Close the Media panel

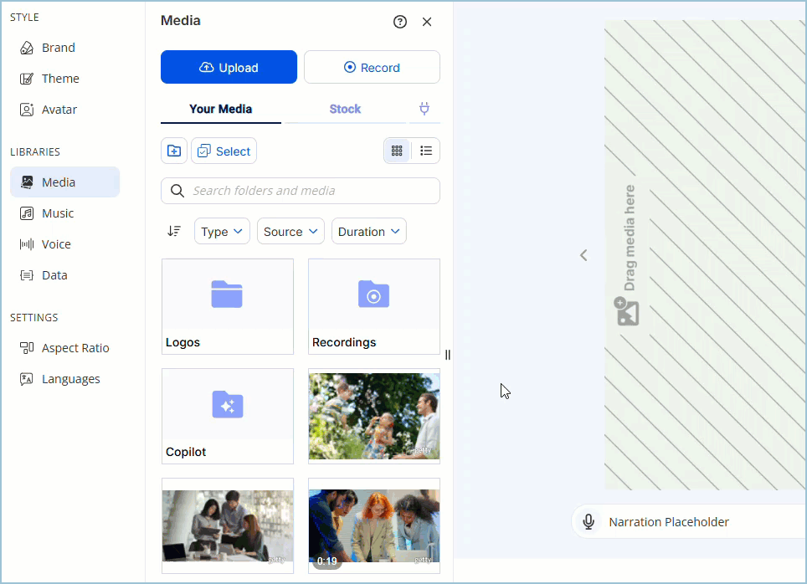tap(427, 22)
